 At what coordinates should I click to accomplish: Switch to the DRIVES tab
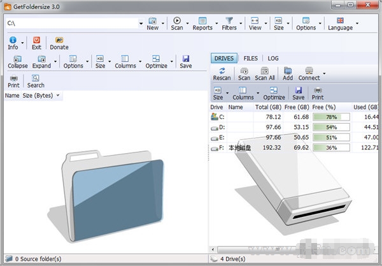(x=224, y=58)
